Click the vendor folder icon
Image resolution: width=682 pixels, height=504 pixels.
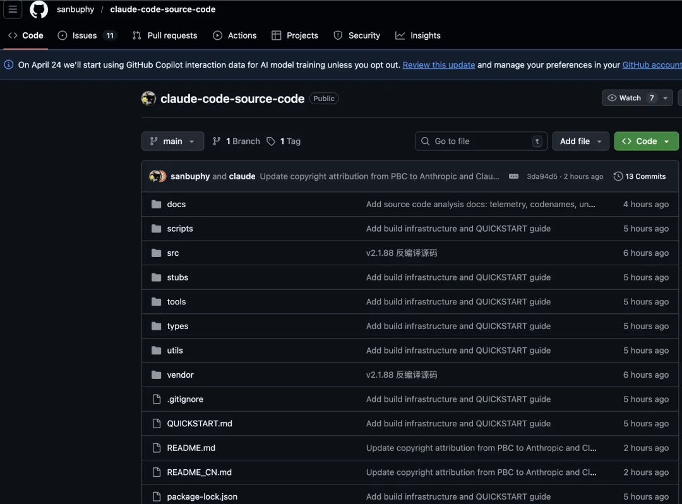coord(156,375)
